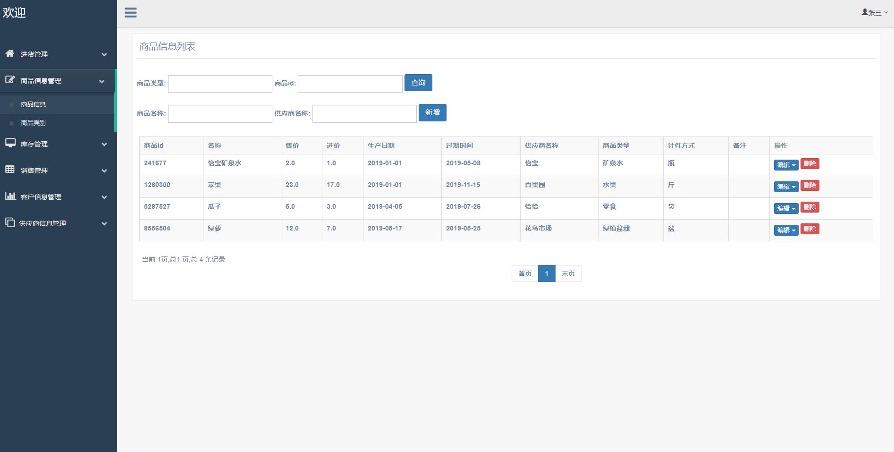Click the edit icon beside 商品信息管理
This screenshot has height=452, width=894.
10,80
